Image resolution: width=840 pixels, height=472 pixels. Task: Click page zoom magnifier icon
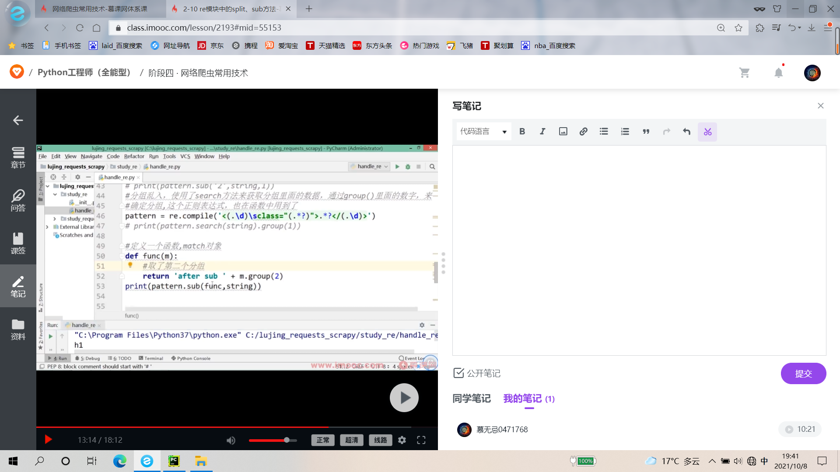[721, 28]
